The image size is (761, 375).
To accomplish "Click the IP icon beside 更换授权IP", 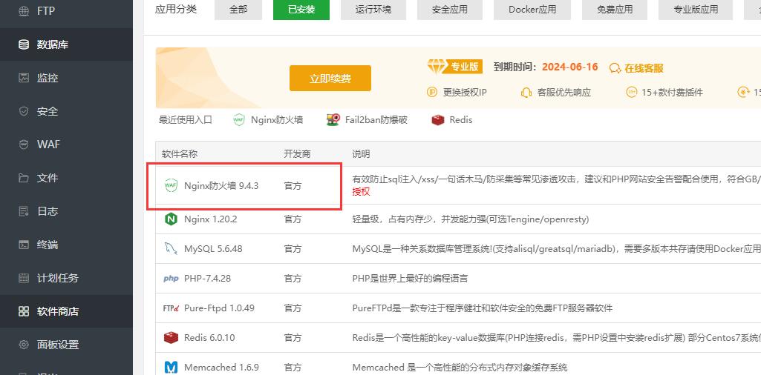I will 432,92.
